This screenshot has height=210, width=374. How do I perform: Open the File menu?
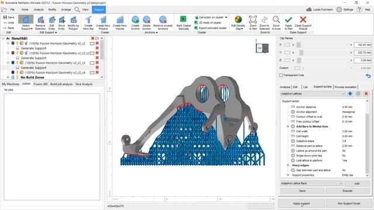(12, 9)
